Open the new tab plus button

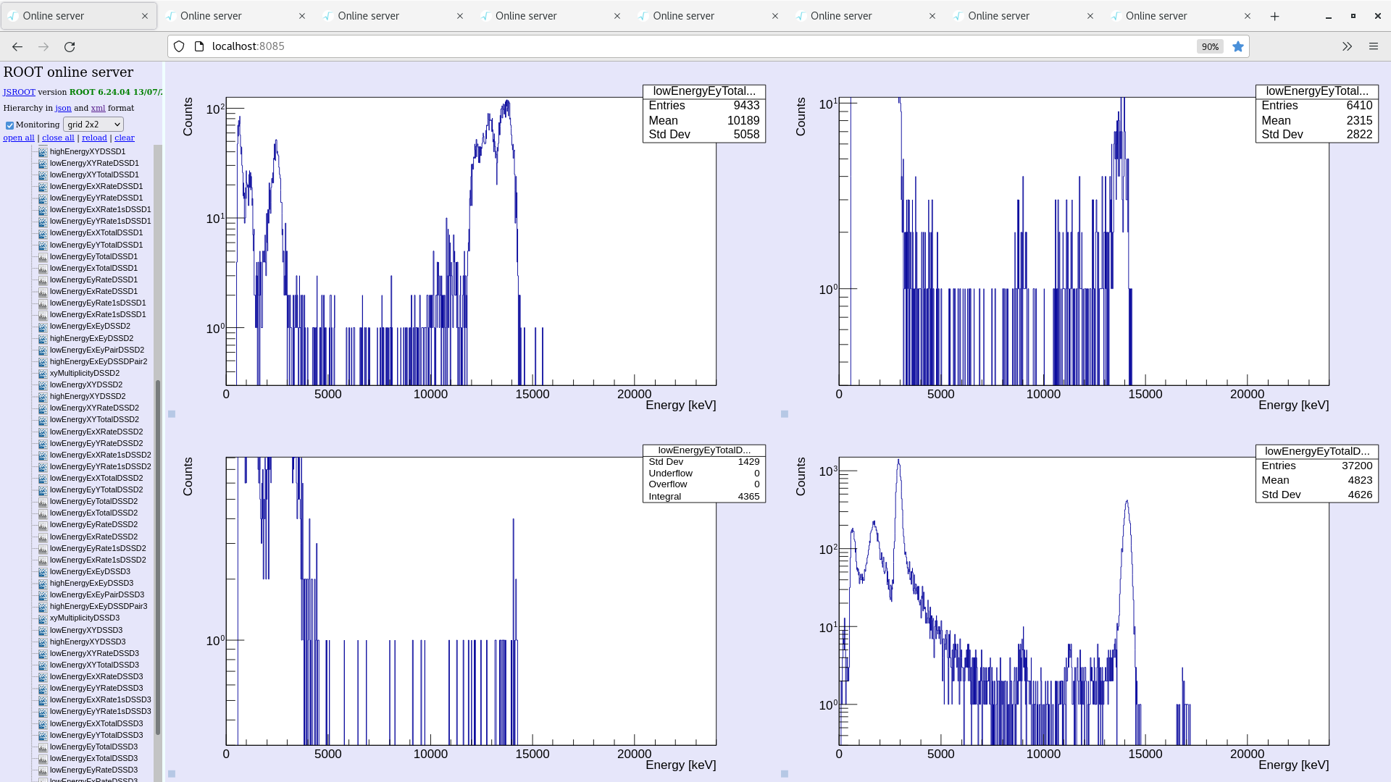(1274, 16)
